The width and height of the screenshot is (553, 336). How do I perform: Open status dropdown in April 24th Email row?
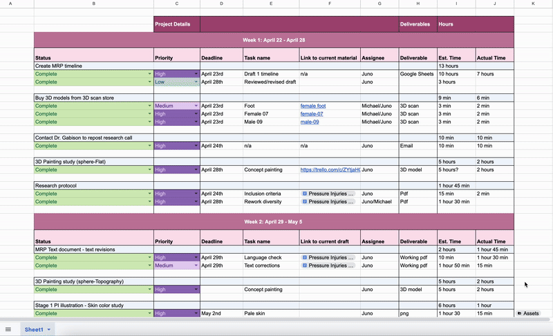pyautogui.click(x=149, y=146)
